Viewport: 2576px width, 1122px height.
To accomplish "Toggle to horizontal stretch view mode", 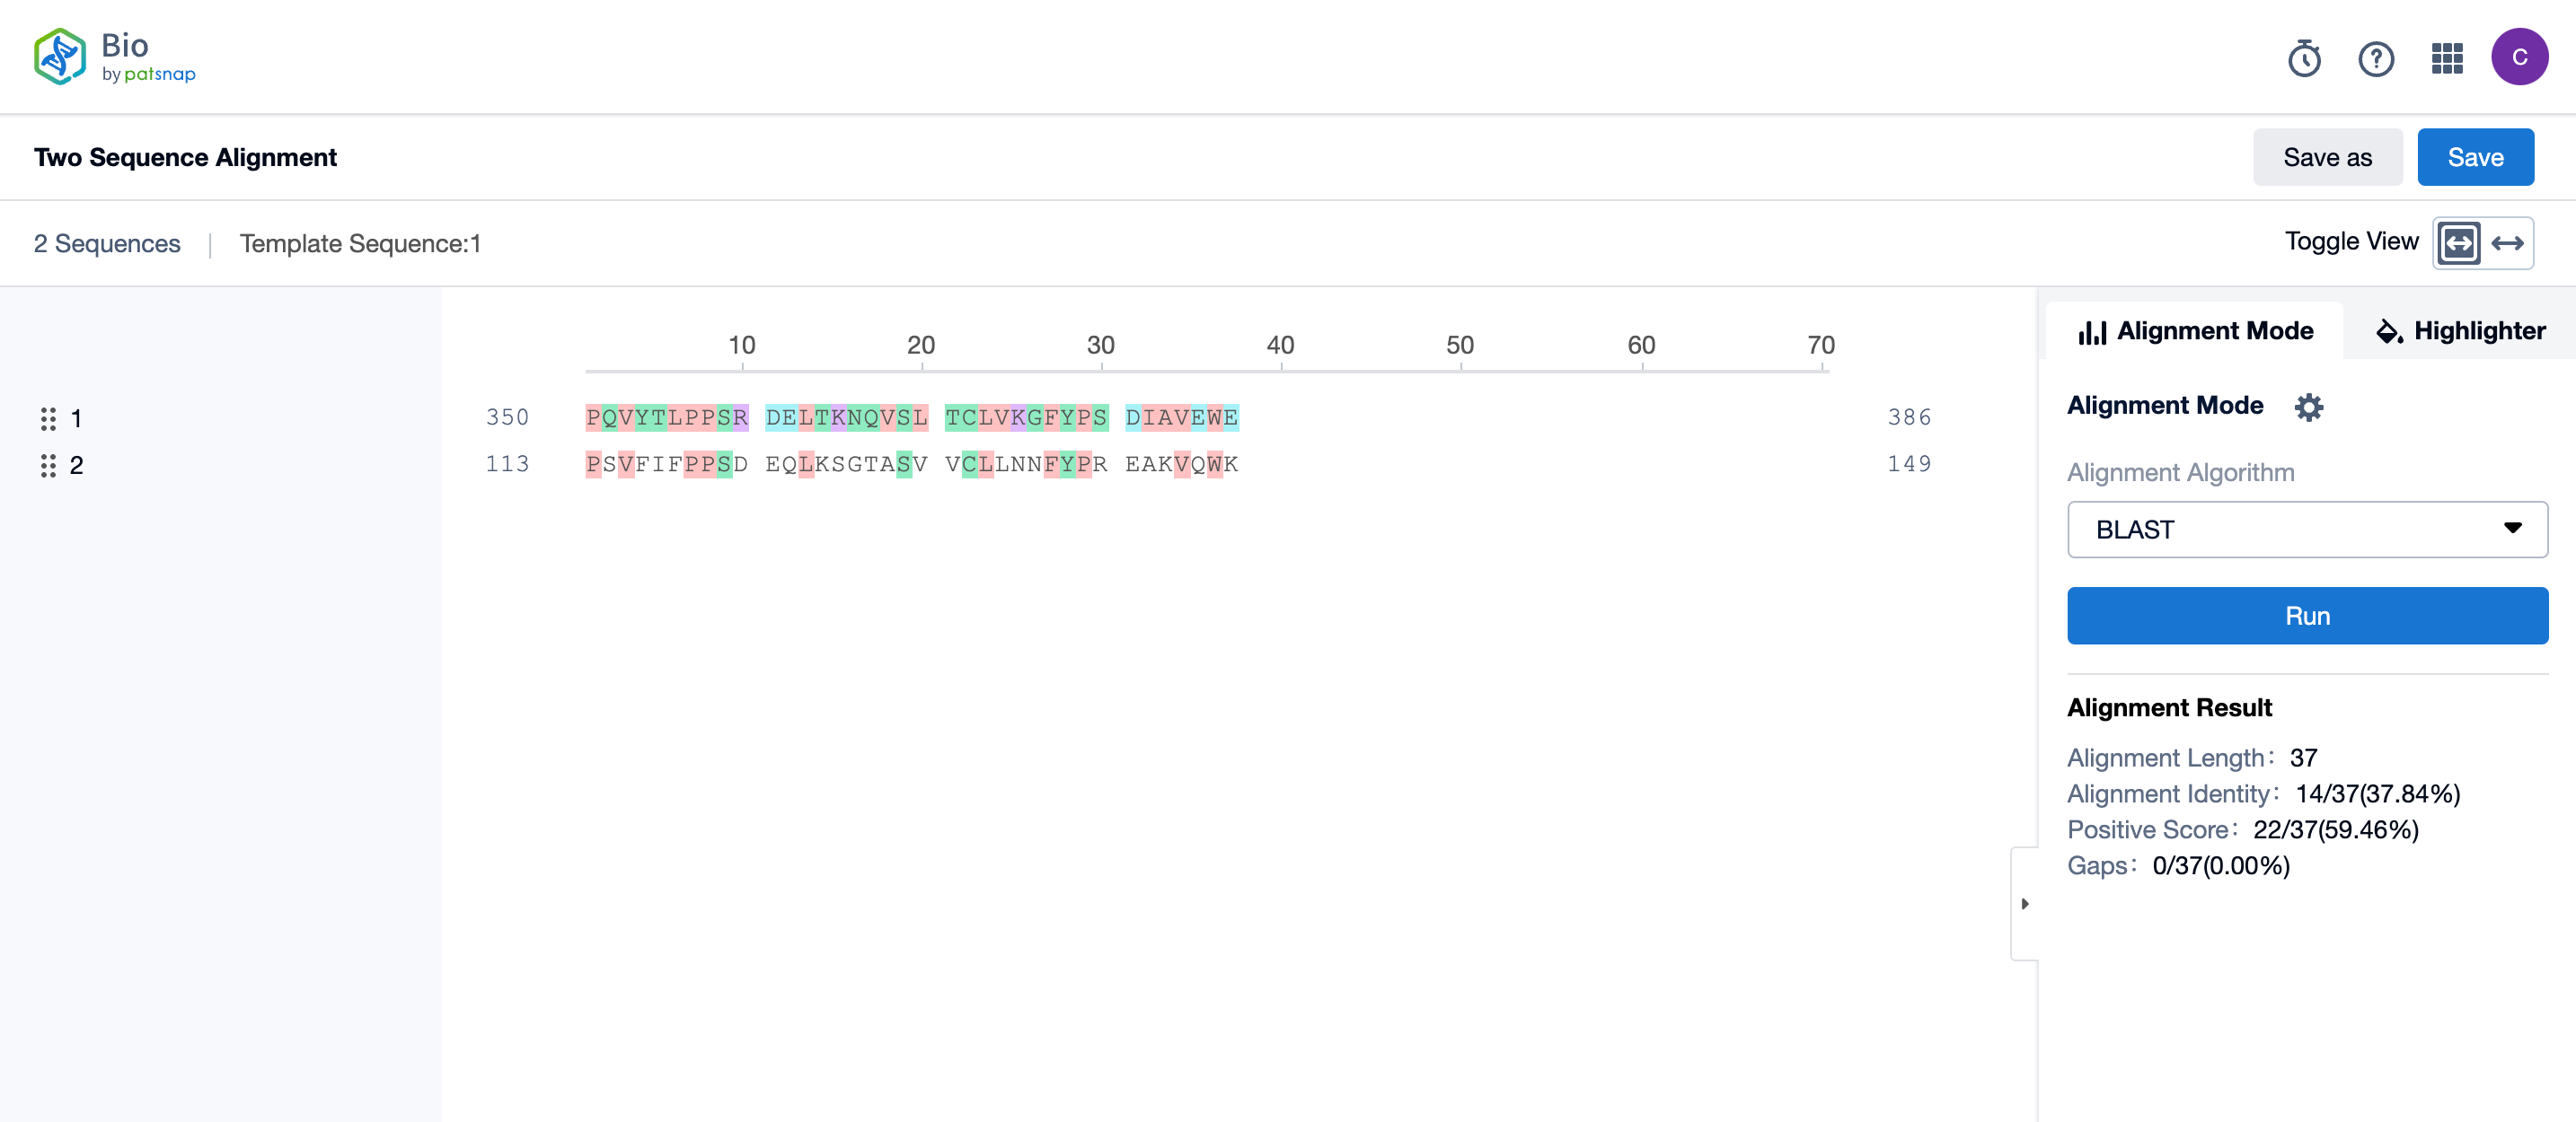I will [2507, 243].
